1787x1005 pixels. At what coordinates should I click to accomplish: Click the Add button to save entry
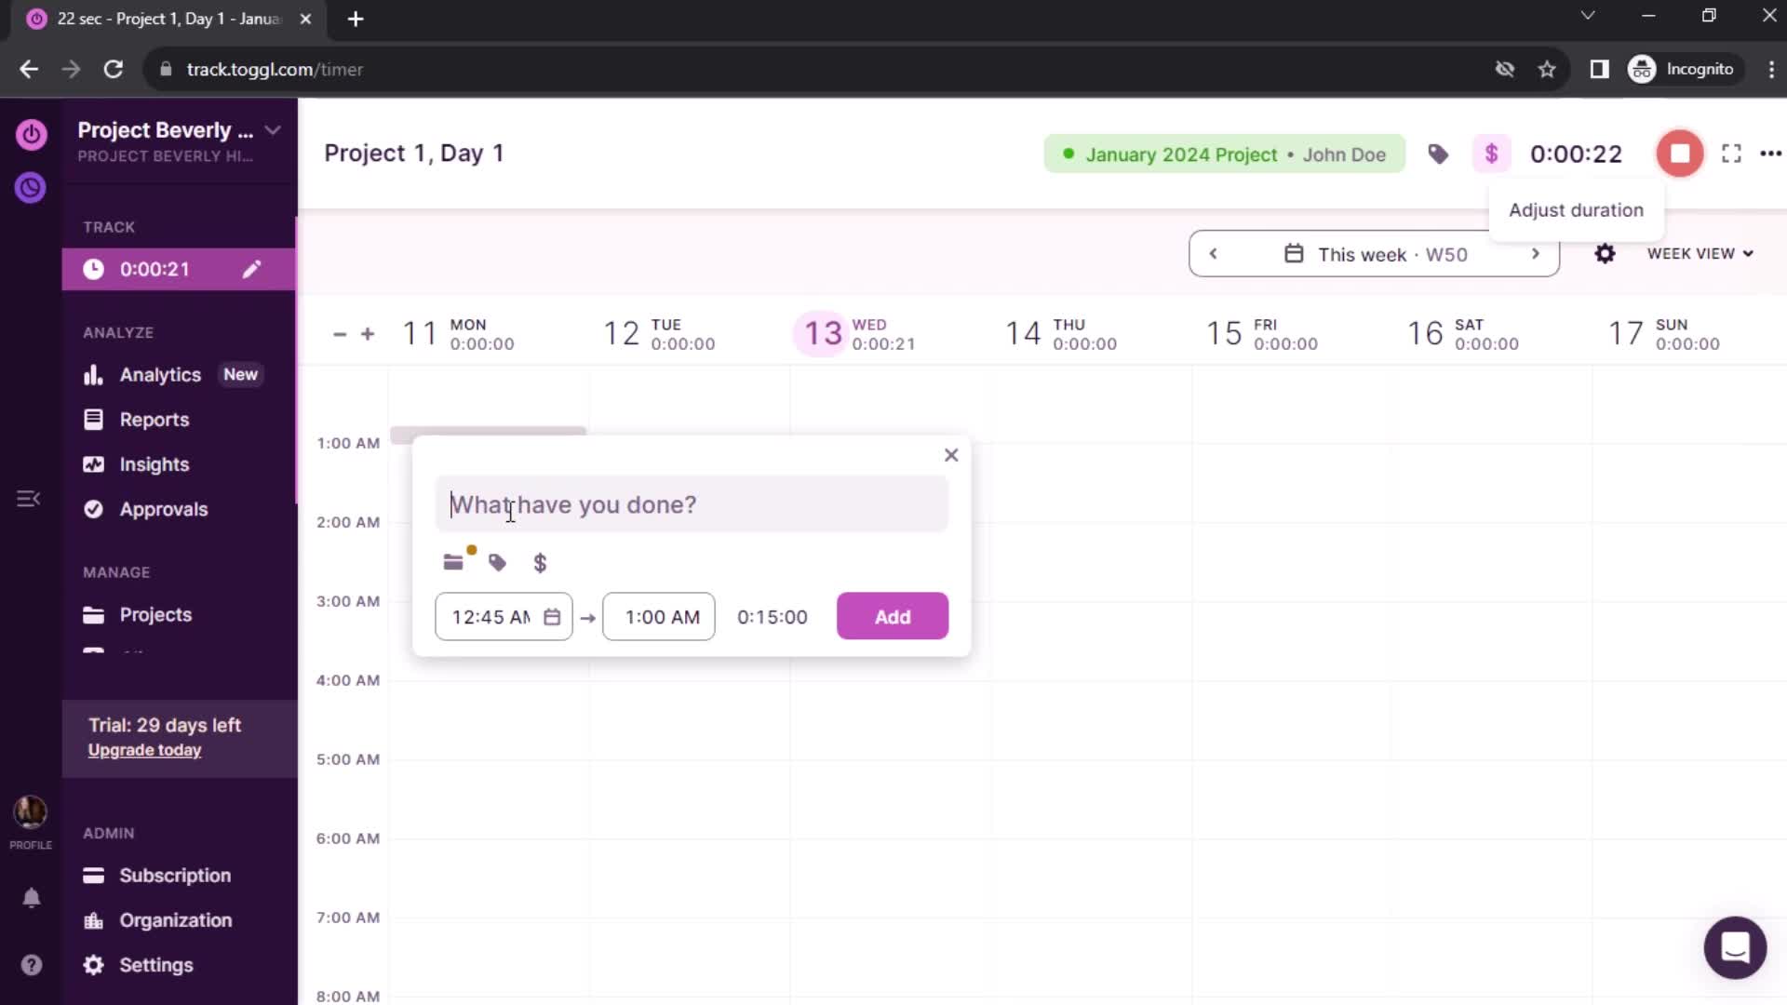[894, 617]
